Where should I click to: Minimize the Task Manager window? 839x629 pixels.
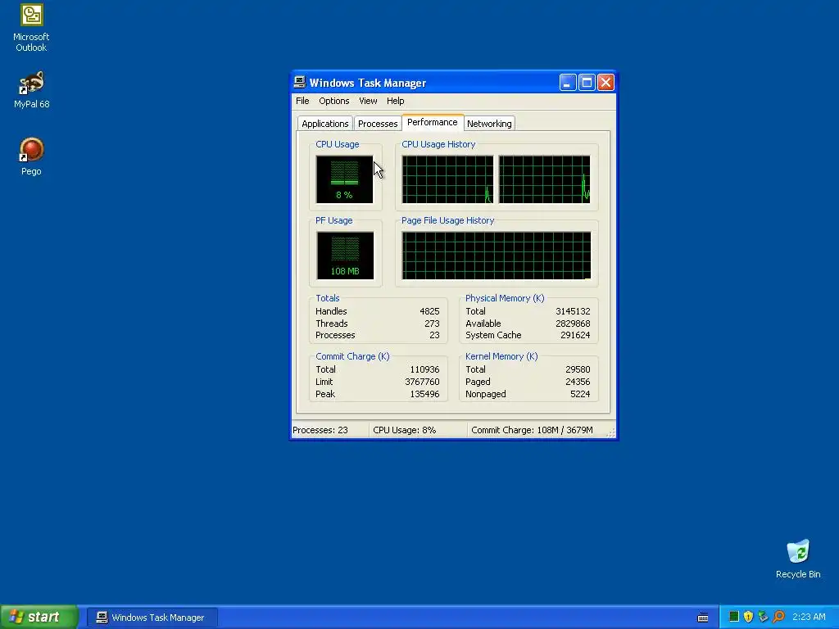568,83
